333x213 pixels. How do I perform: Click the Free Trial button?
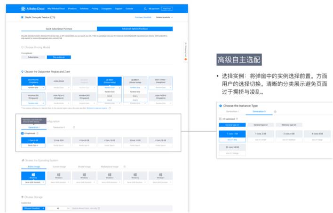coord(167,9)
